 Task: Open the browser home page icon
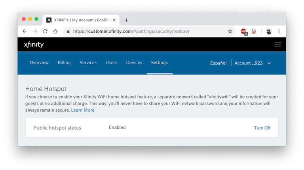55,31
